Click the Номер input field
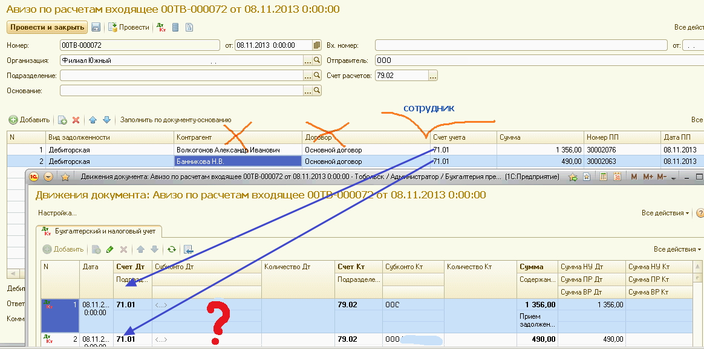 pyautogui.click(x=140, y=45)
